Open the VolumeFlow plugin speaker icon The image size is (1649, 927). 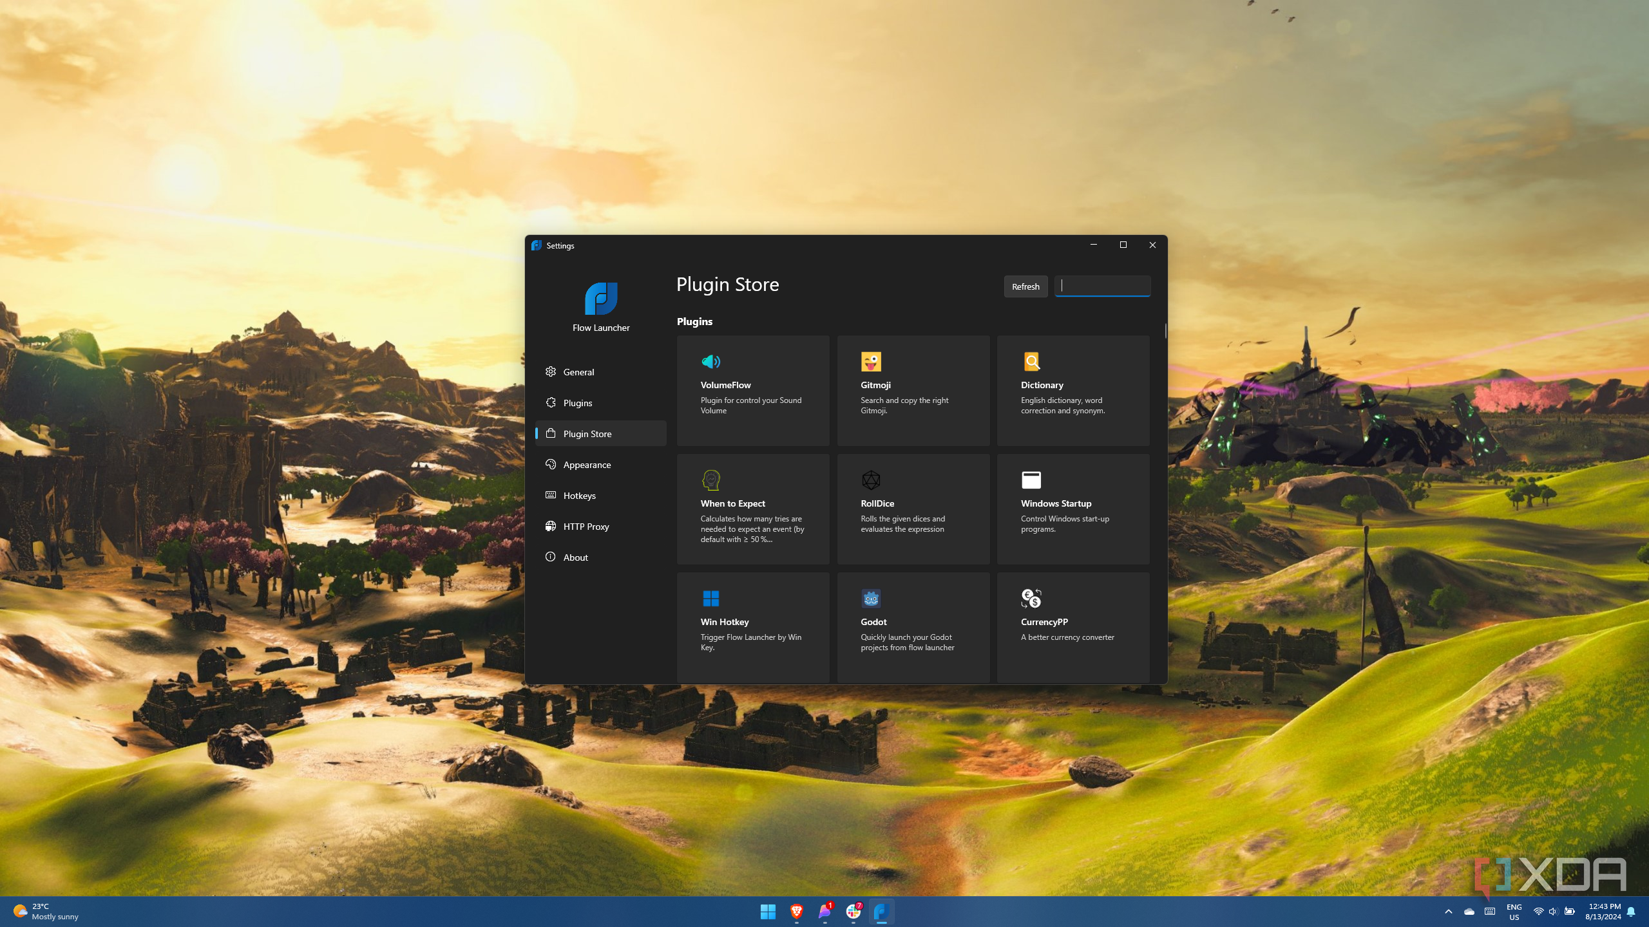[710, 362]
